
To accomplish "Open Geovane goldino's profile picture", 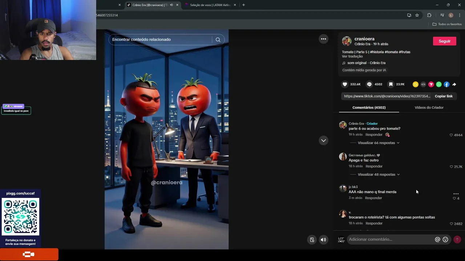I will 343,157.
